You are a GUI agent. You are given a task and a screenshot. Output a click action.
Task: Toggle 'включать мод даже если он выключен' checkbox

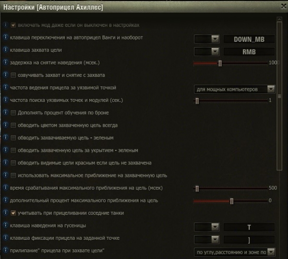[13, 25]
